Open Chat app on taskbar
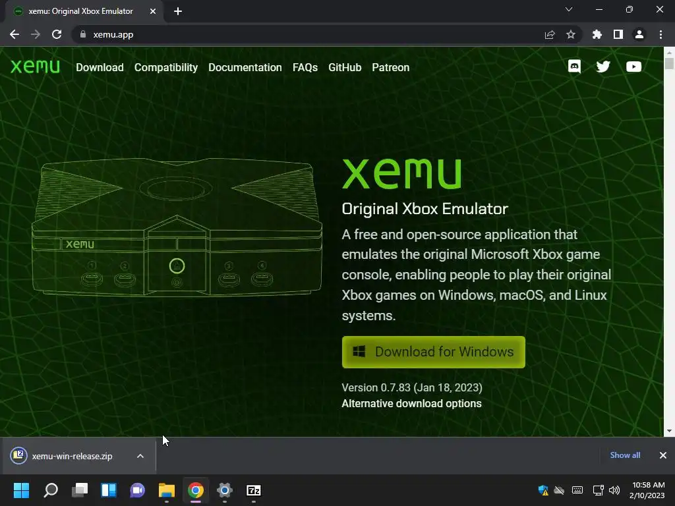 click(x=137, y=490)
